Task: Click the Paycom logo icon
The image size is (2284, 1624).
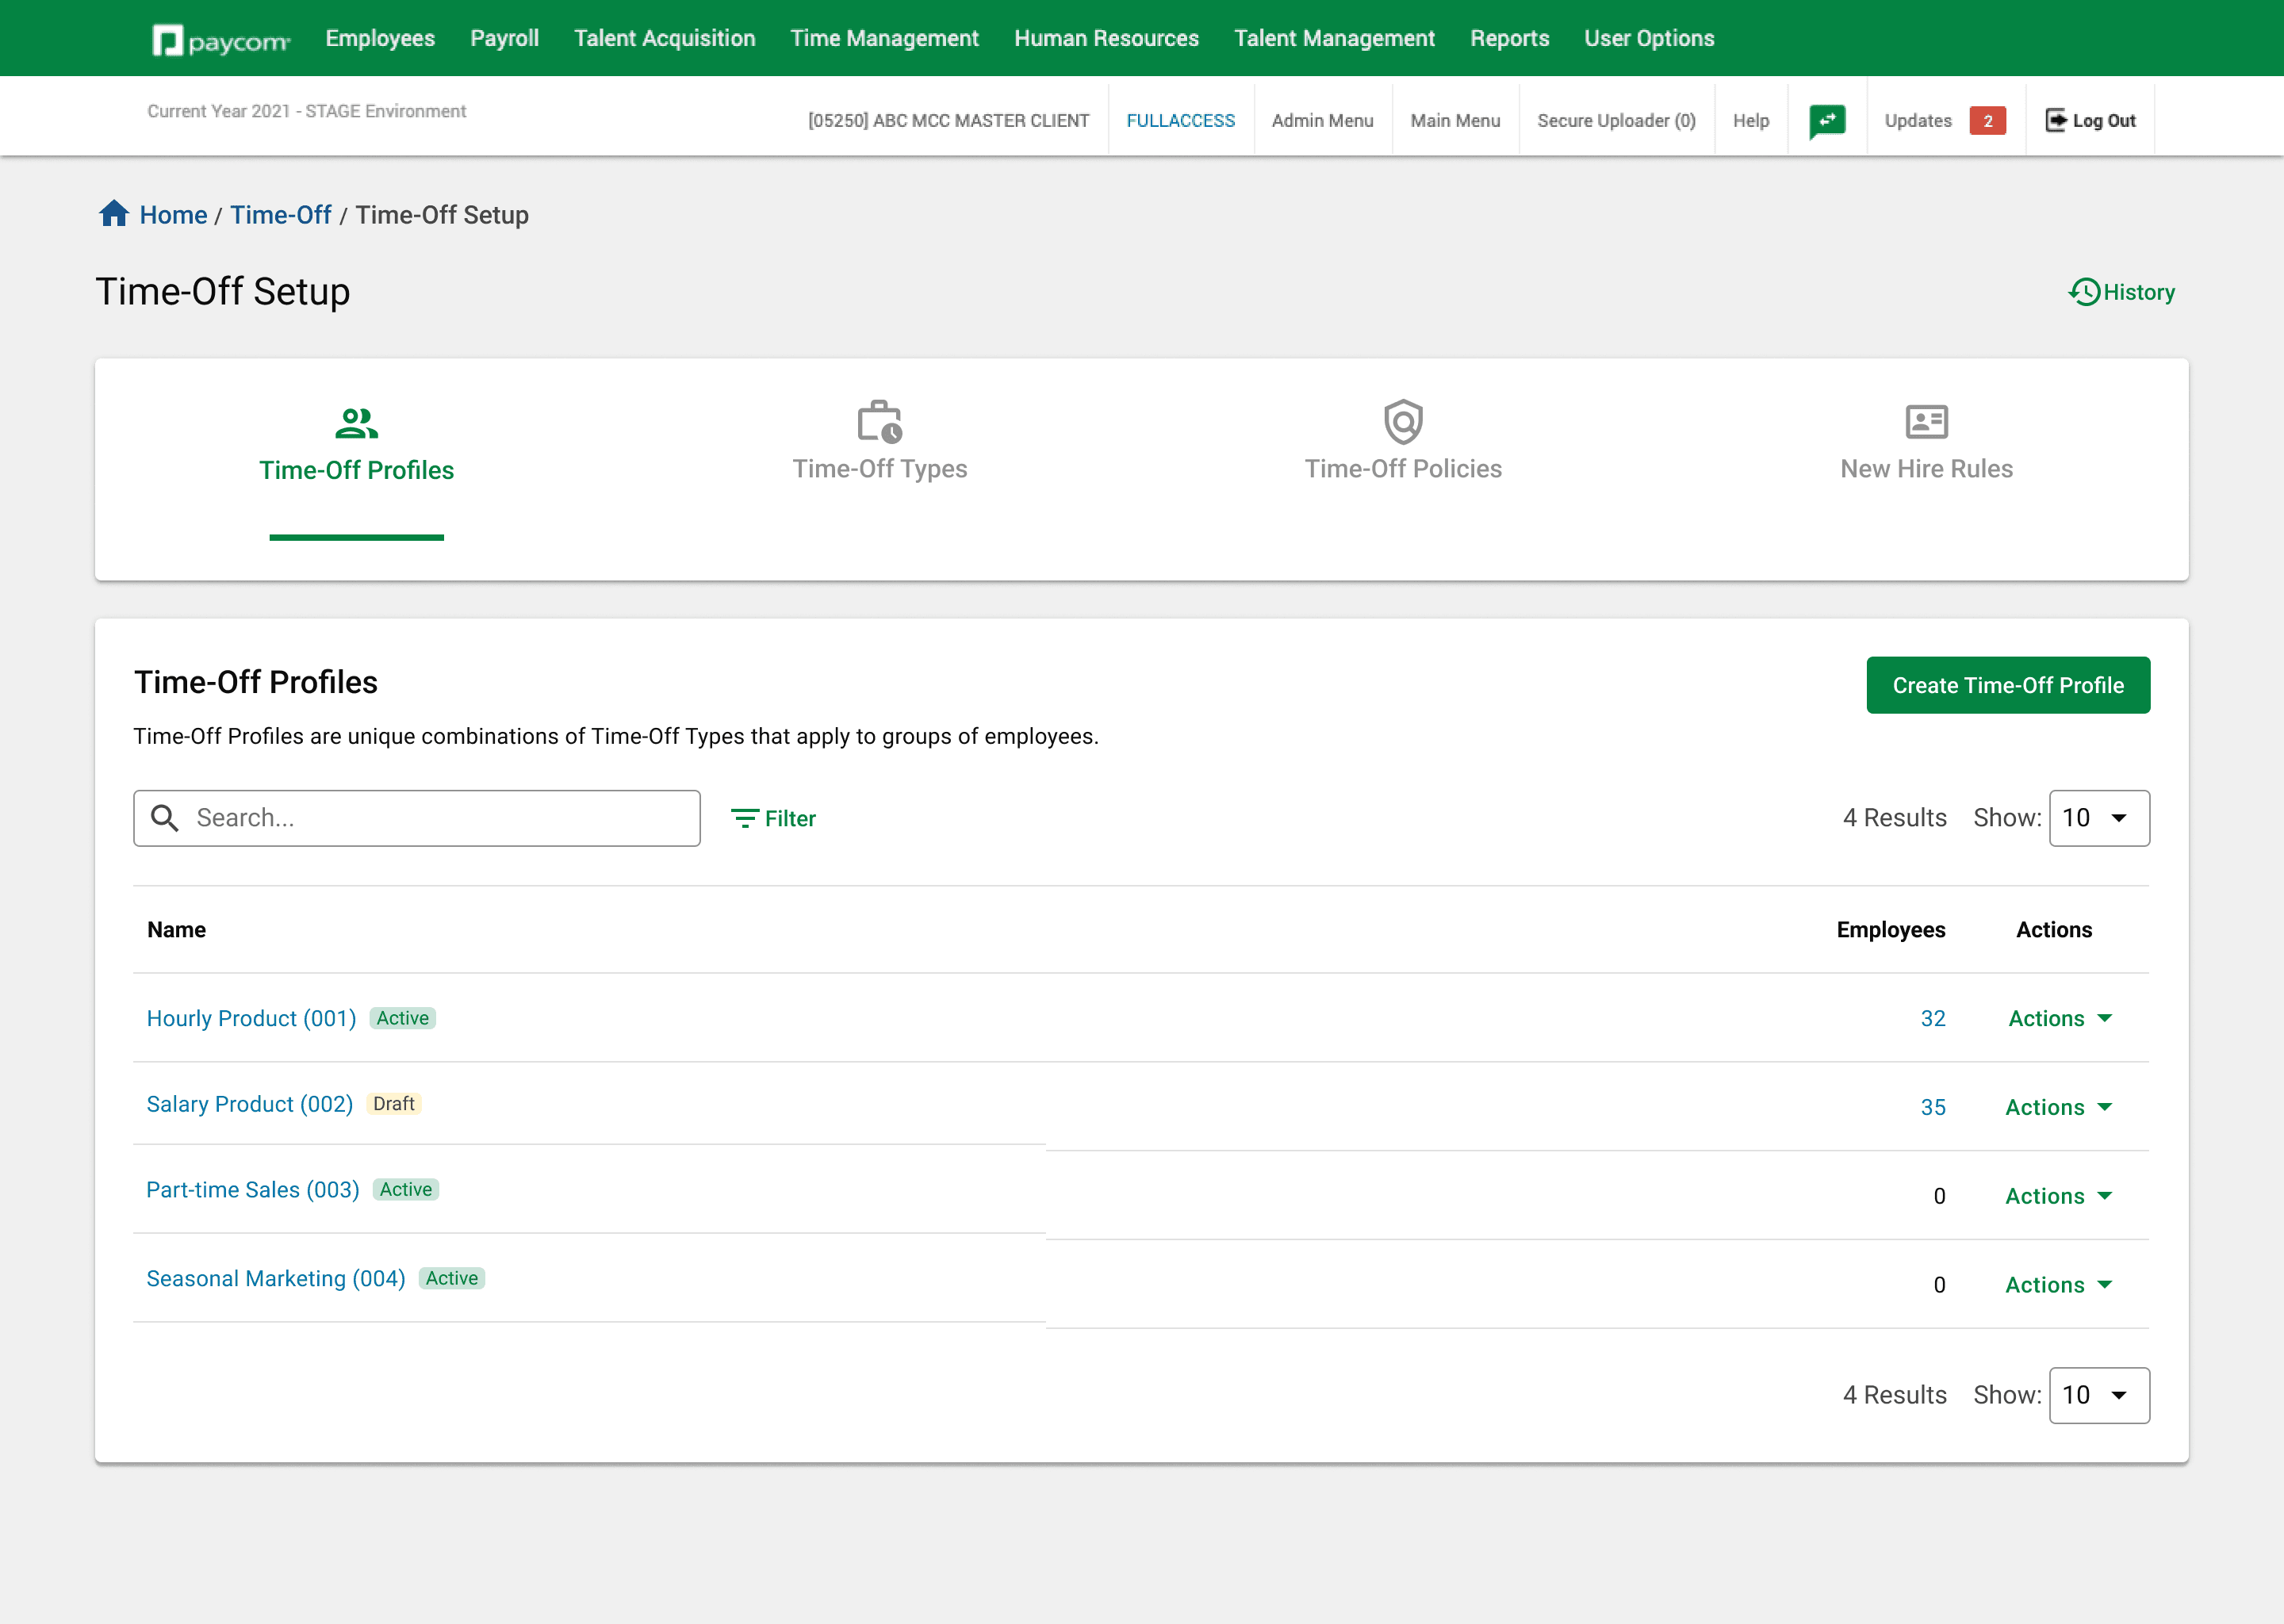Action: pos(168,40)
